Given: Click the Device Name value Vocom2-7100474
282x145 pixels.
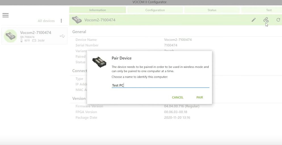Looking at the screenshot, I should click(x=178, y=40).
